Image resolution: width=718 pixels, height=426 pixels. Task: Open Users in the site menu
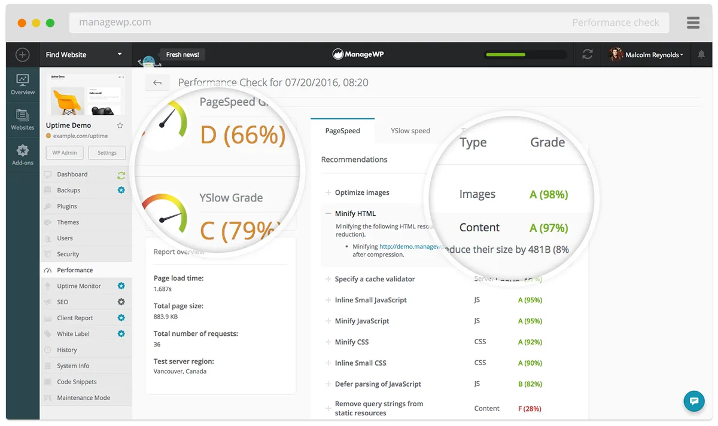point(65,238)
